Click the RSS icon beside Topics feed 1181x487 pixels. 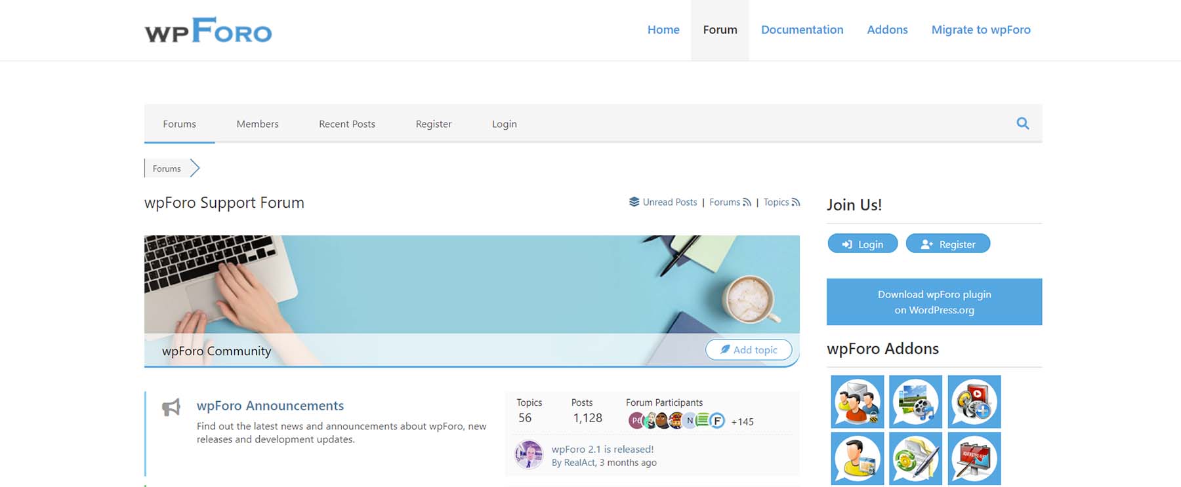795,203
